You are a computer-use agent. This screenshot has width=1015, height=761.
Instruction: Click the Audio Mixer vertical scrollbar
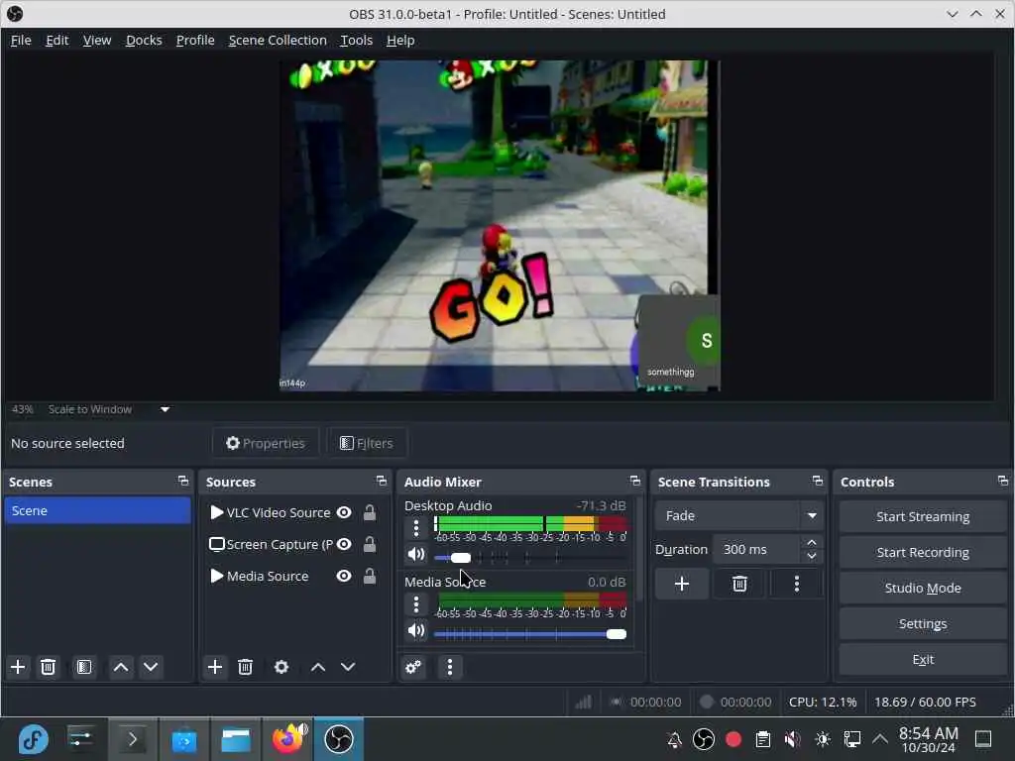[639, 550]
